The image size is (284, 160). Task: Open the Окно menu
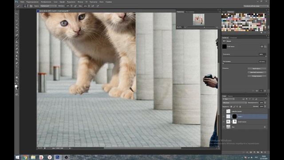[x=102, y=2]
